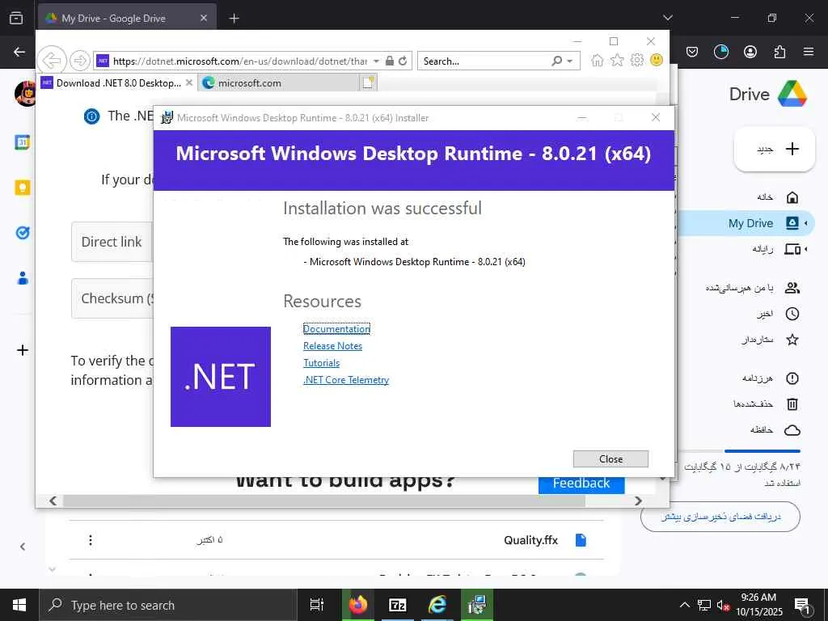Image resolution: width=828 pixels, height=621 pixels.
Task: Open the .NET Core Telemetry link
Action: tap(346, 380)
